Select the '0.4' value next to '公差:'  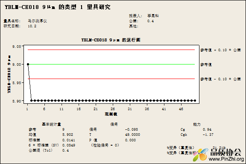pyautogui.click(x=150, y=21)
